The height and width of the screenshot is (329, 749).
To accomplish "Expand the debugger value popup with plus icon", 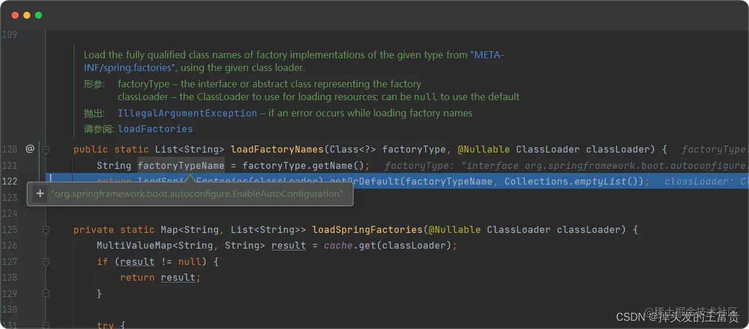I will (40, 193).
